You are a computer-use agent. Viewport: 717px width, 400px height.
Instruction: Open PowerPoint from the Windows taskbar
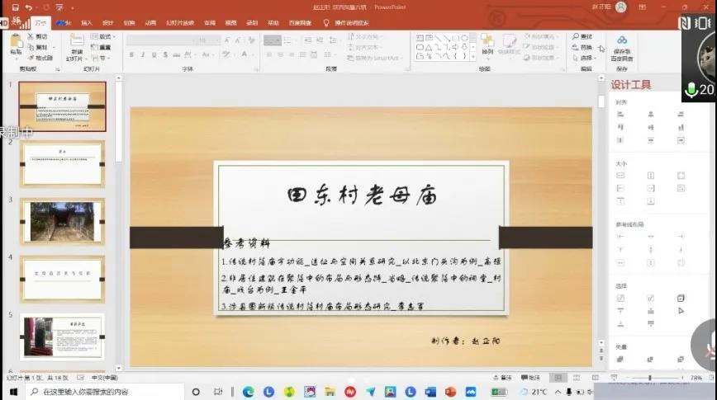tap(450, 391)
